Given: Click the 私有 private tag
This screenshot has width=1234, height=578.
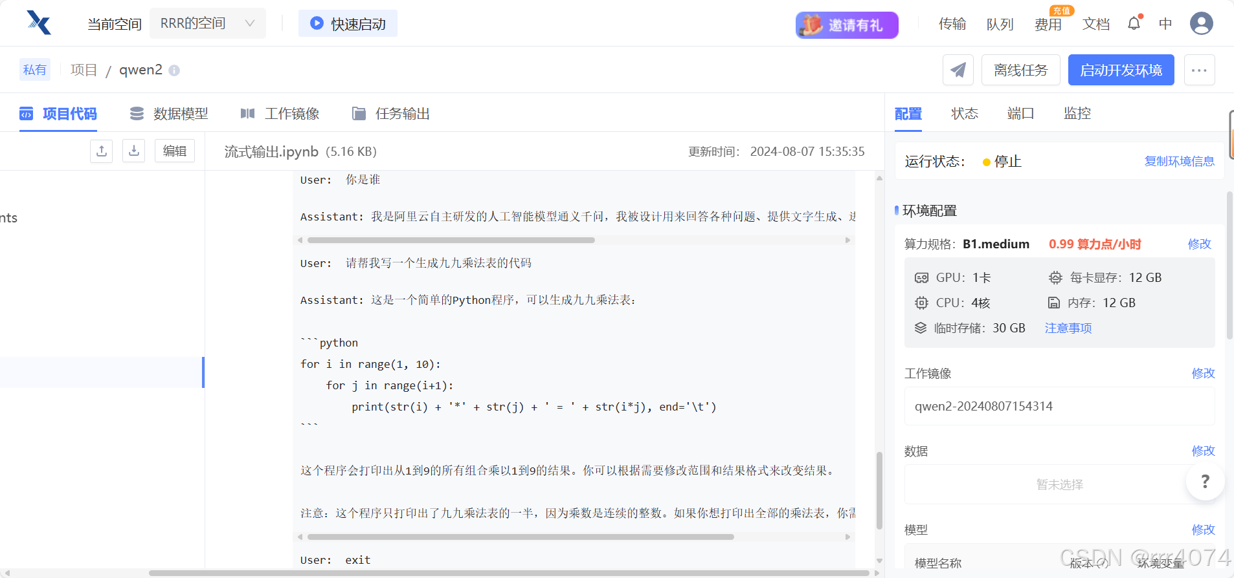Looking at the screenshot, I should [35, 70].
